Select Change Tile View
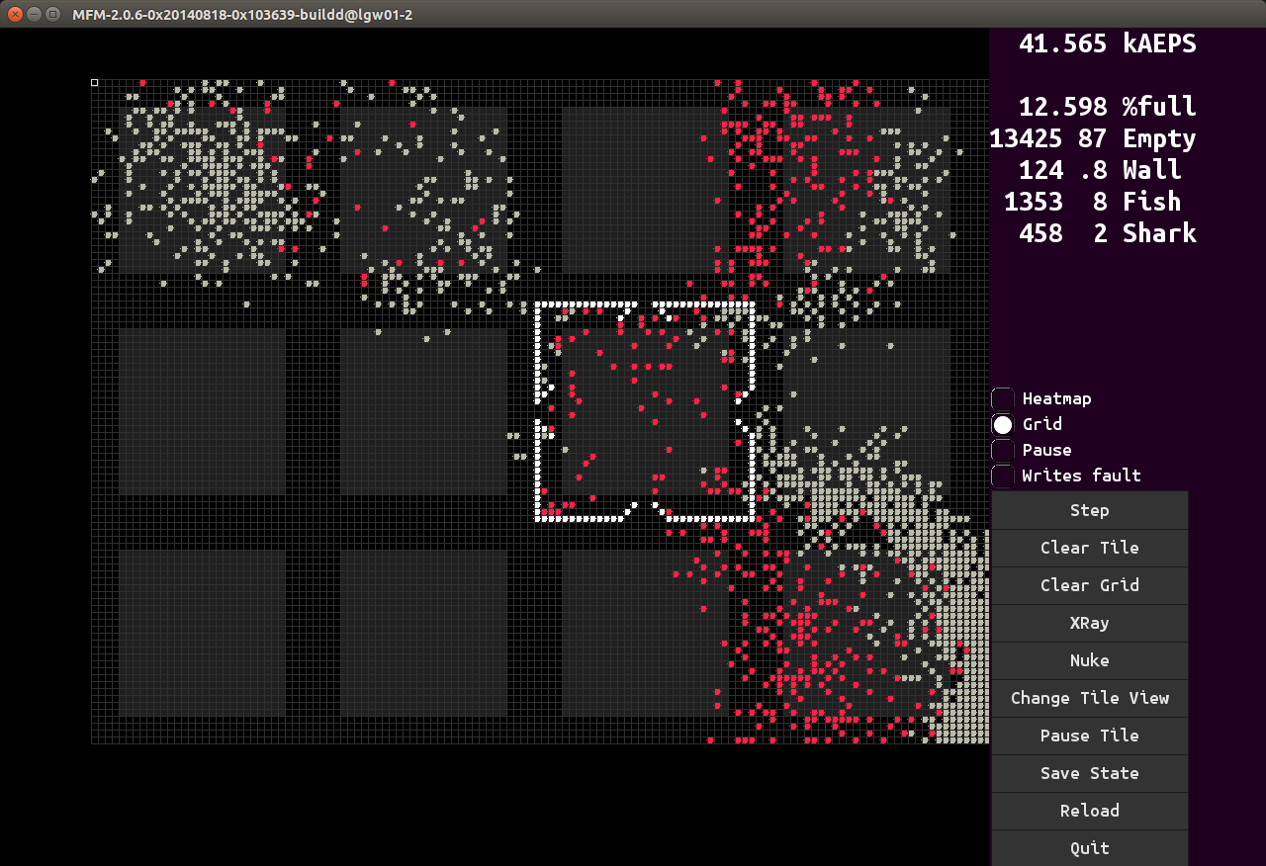1266x866 pixels. click(x=1089, y=698)
